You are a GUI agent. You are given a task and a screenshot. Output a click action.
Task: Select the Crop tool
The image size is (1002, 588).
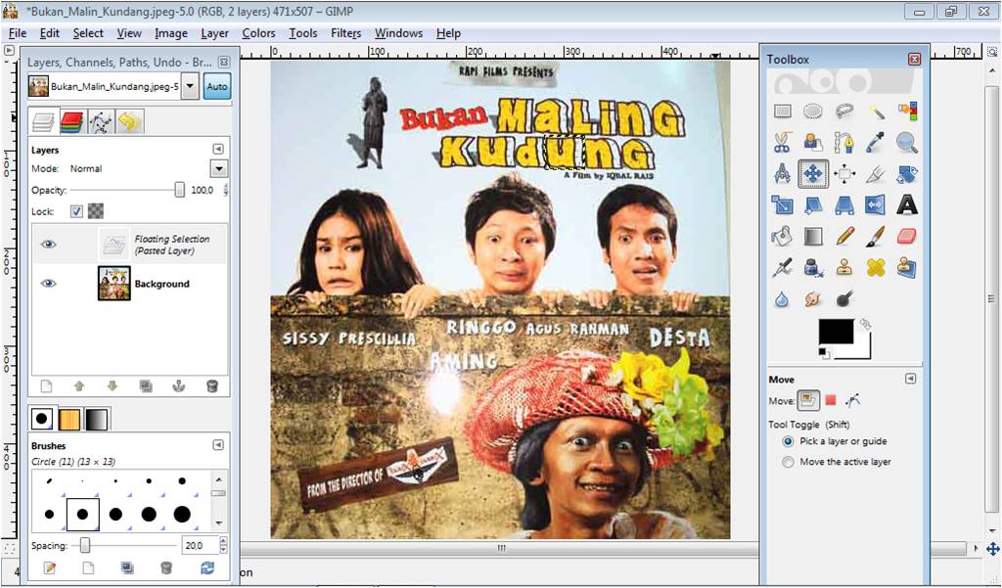point(876,174)
